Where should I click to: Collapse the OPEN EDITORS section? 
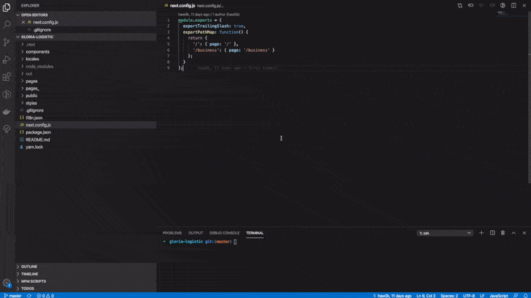pos(86,15)
